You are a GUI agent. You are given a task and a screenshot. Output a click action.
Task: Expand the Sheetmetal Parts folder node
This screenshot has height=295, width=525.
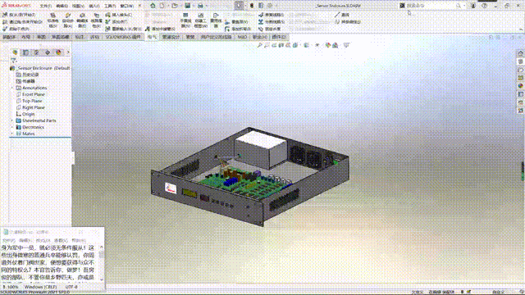click(12, 120)
